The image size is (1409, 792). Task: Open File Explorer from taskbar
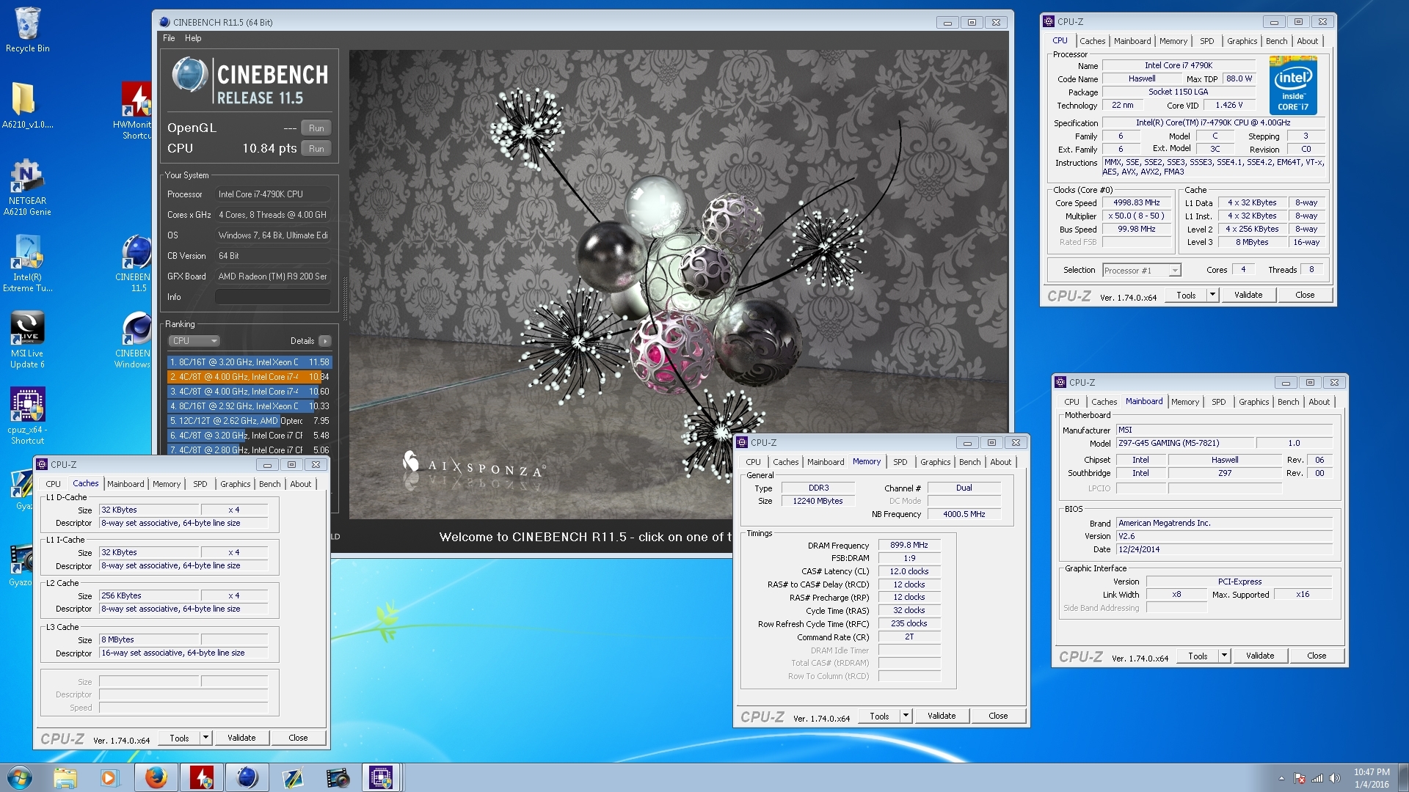point(65,777)
